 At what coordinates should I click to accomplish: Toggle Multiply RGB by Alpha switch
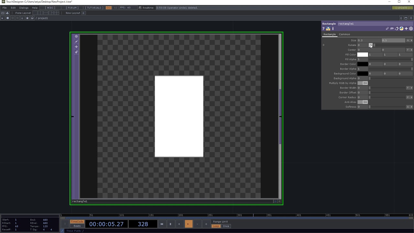pos(363,83)
